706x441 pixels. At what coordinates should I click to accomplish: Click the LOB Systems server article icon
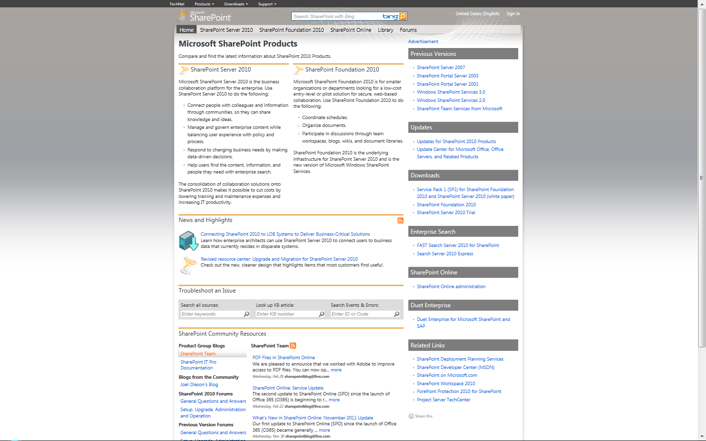188,241
